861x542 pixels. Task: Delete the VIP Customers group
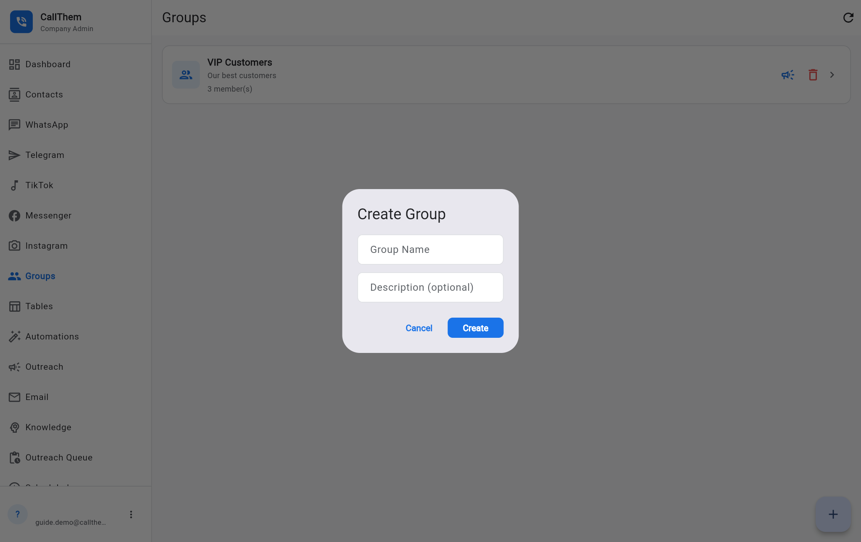pyautogui.click(x=813, y=75)
